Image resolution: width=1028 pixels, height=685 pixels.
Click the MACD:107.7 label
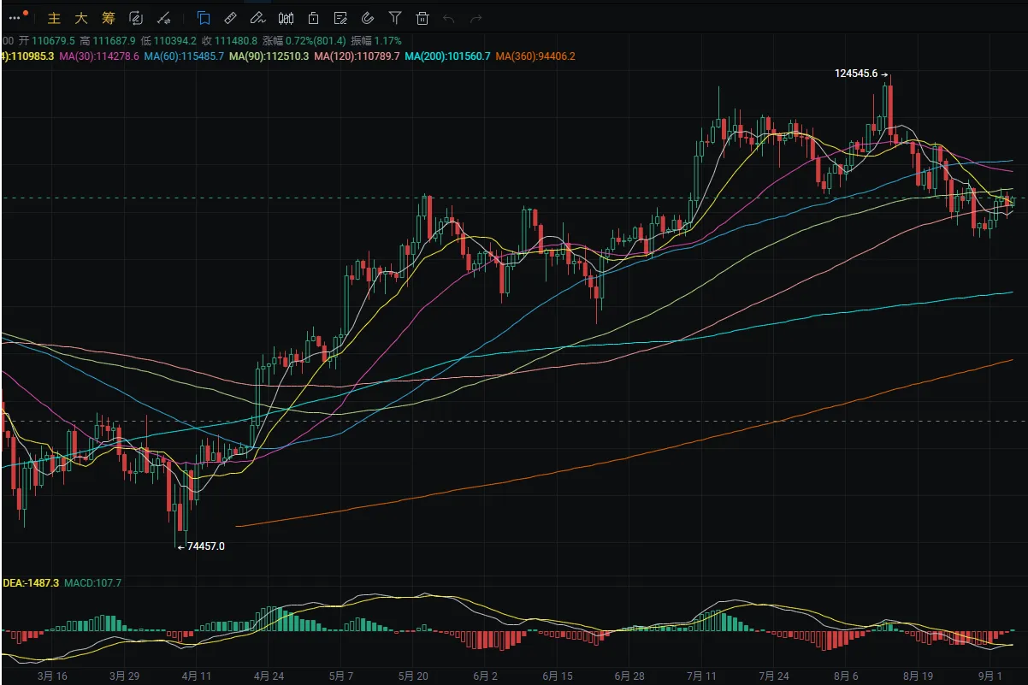[x=92, y=582]
